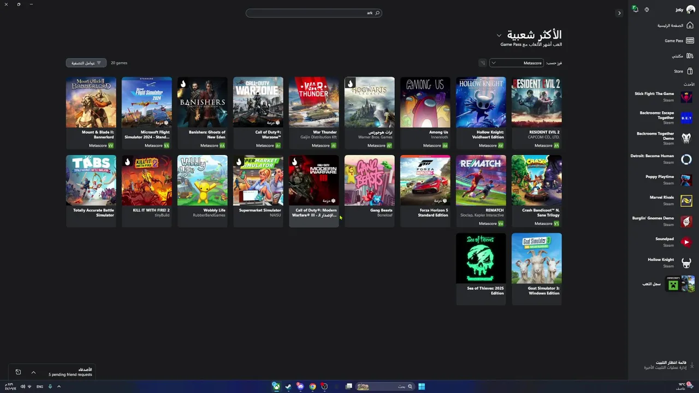The width and height of the screenshot is (699, 393).
Task: Open Crash Bandicoot N. Sane Trilogy tile
Action: [x=536, y=190]
